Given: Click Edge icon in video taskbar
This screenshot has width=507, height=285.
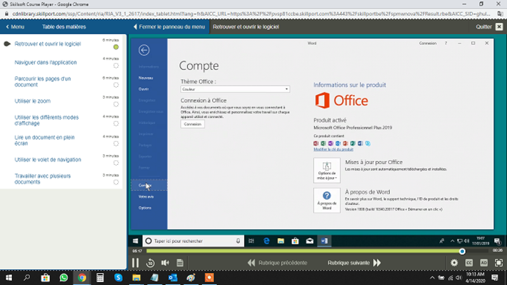Looking at the screenshot, I should tap(266, 241).
